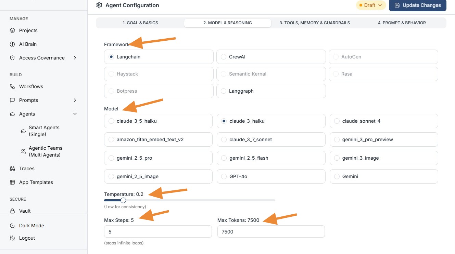Select the CrewAI framework radio button

pos(224,57)
